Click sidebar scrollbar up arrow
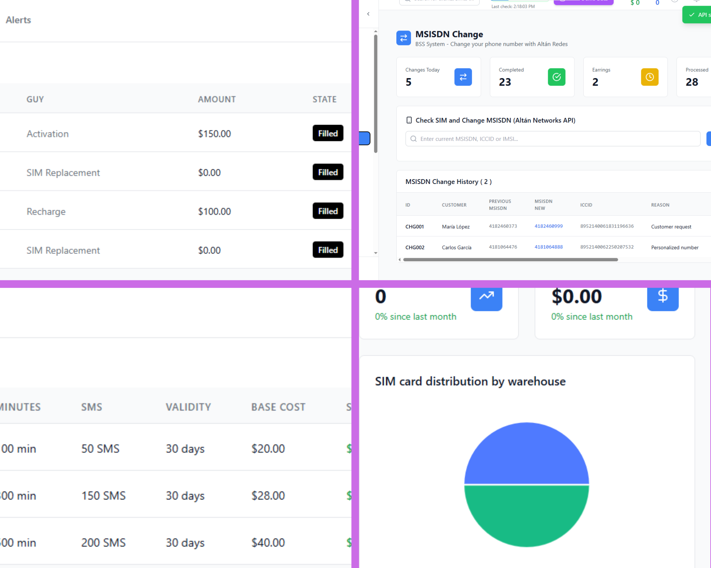This screenshot has width=711, height=568. [375, 32]
